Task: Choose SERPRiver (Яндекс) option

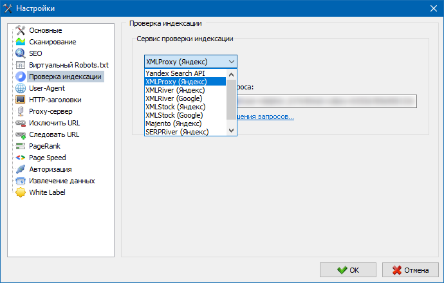Action: 185,132
